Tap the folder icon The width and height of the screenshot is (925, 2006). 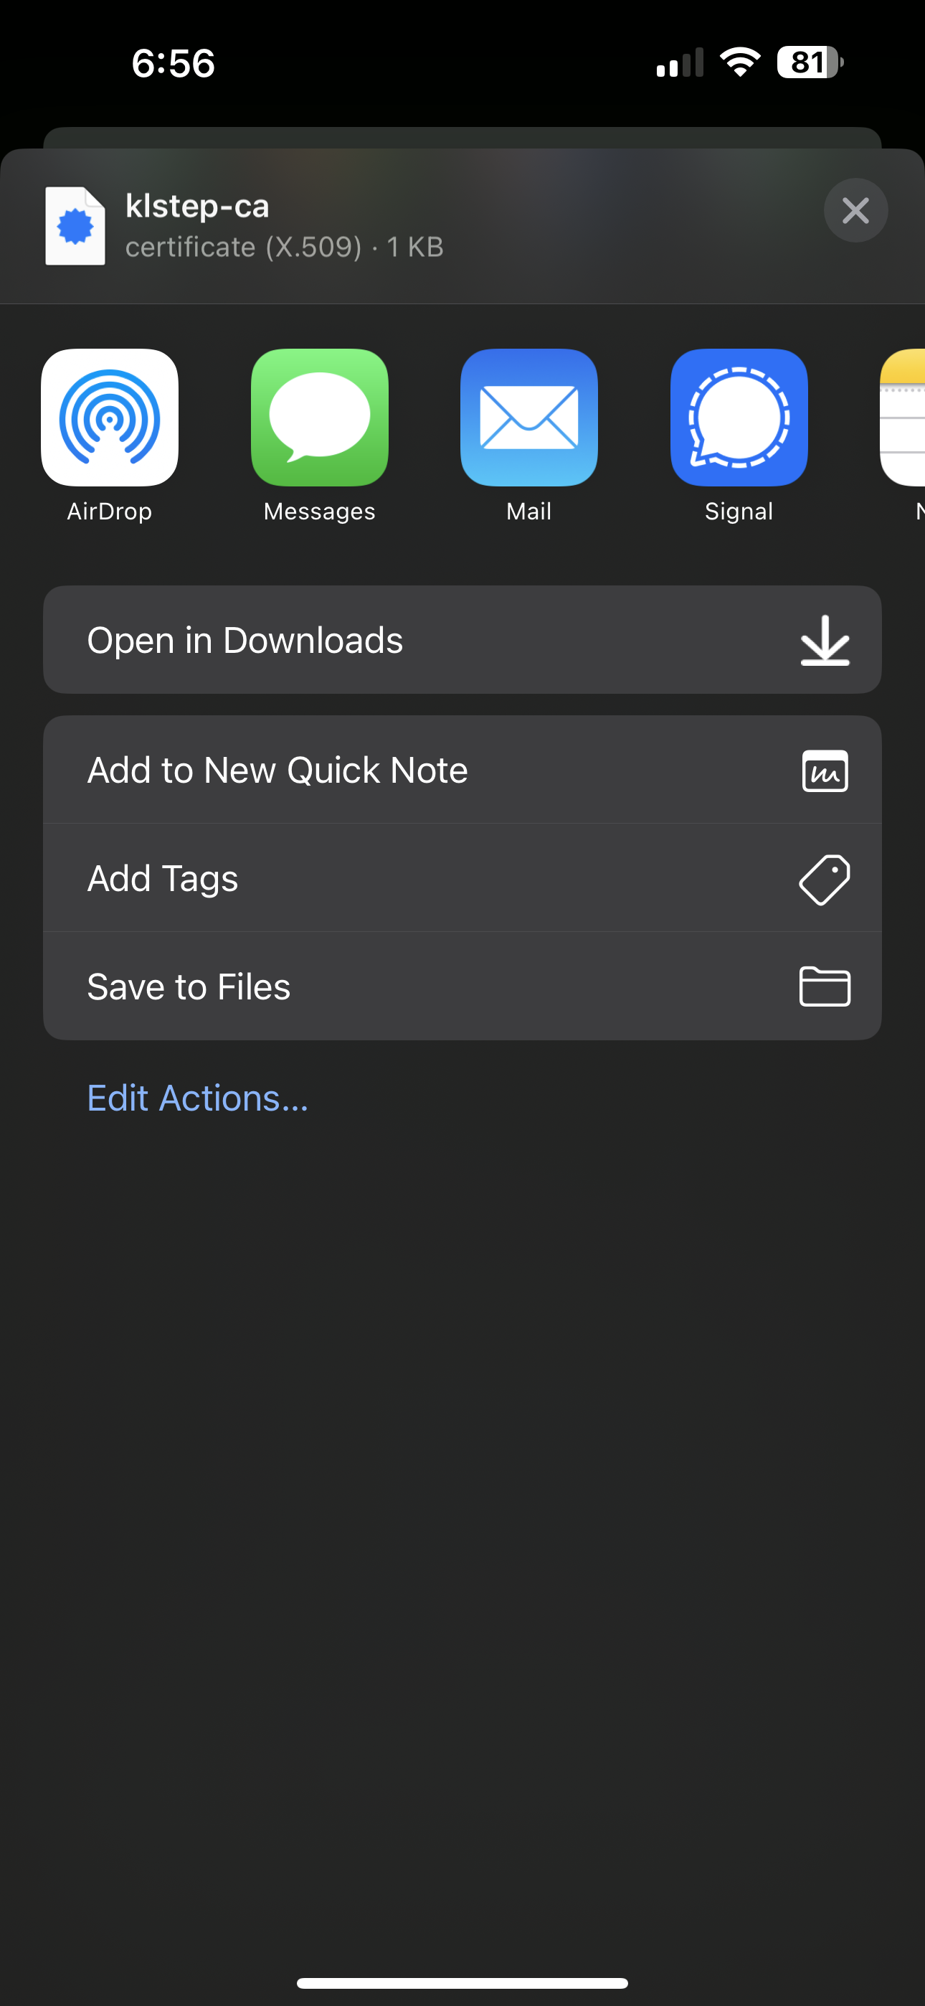click(825, 986)
